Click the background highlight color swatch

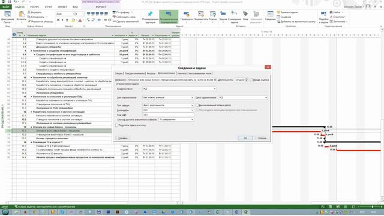tap(73, 20)
